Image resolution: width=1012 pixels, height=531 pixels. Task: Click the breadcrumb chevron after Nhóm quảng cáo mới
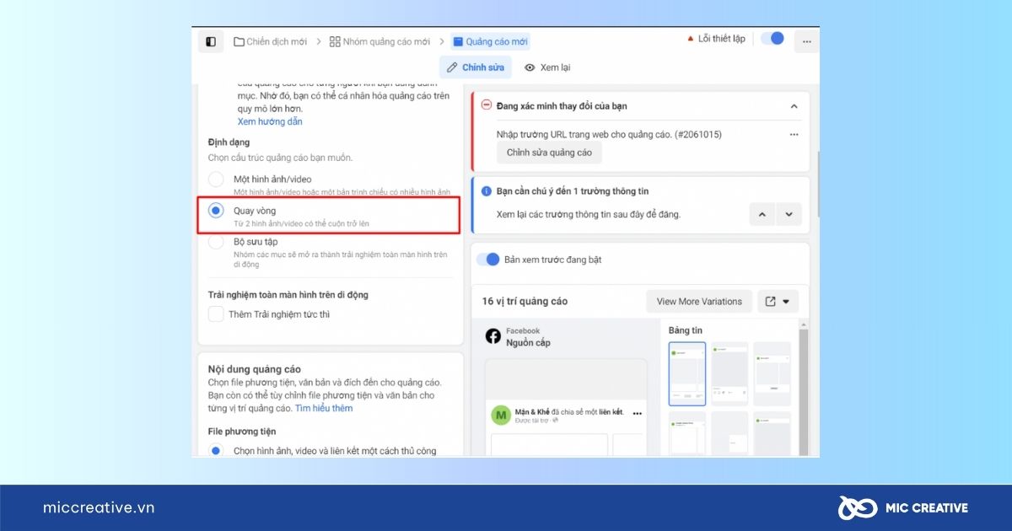[441, 41]
